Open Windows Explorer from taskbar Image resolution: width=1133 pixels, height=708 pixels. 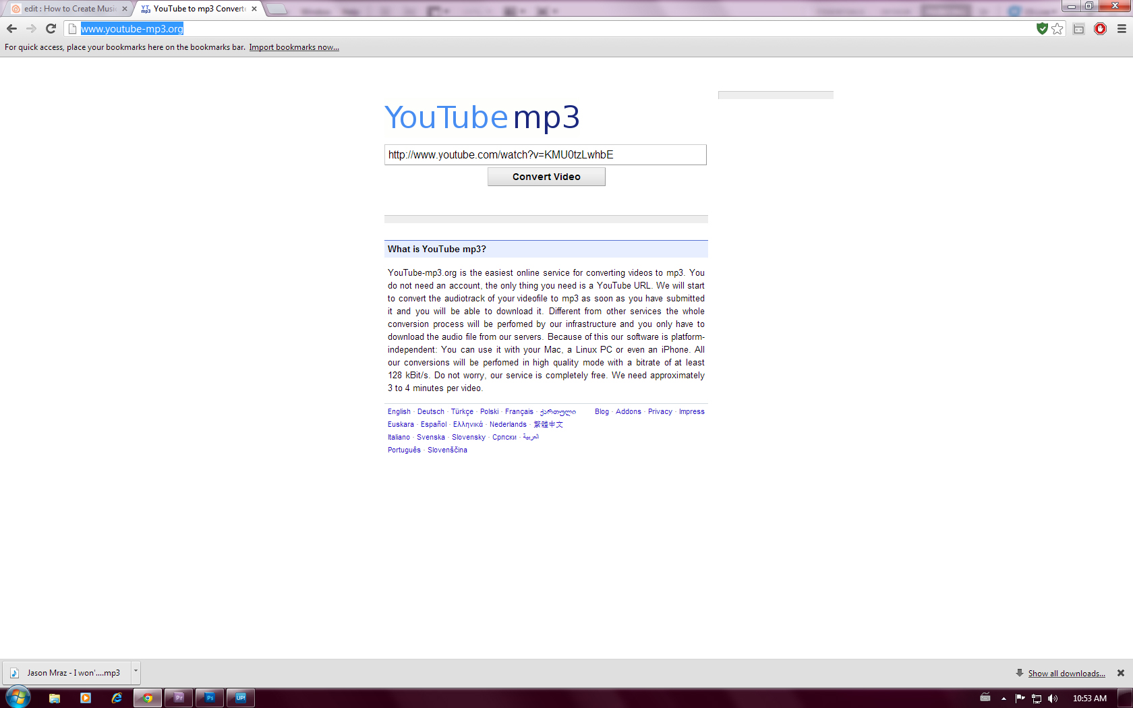point(55,698)
